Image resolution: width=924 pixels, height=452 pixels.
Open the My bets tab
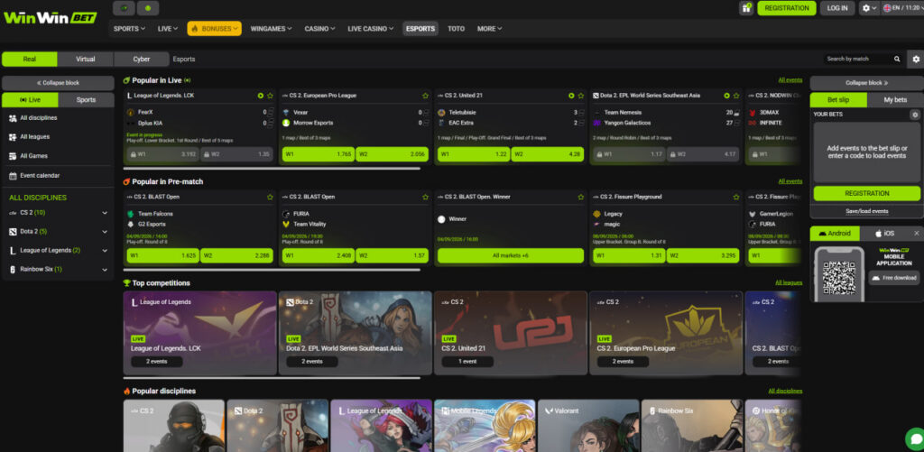pyautogui.click(x=895, y=99)
